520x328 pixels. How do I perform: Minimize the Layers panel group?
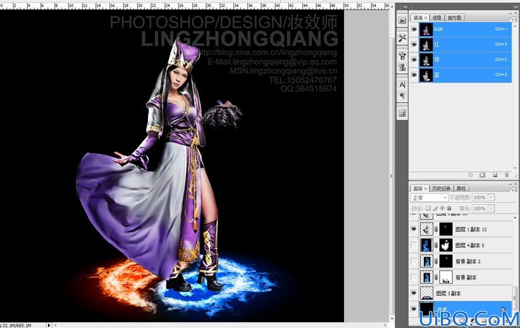pyautogui.click(x=511, y=183)
